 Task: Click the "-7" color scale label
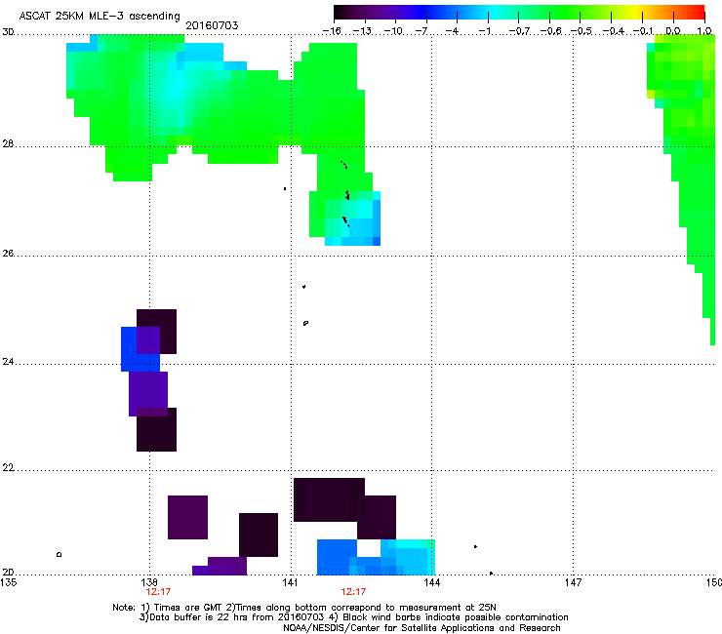421,31
